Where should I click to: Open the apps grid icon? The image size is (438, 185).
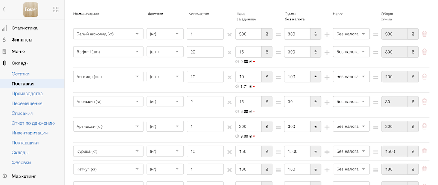(56, 9)
